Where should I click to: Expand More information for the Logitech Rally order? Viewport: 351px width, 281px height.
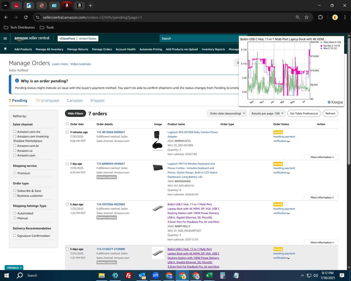click(321, 157)
